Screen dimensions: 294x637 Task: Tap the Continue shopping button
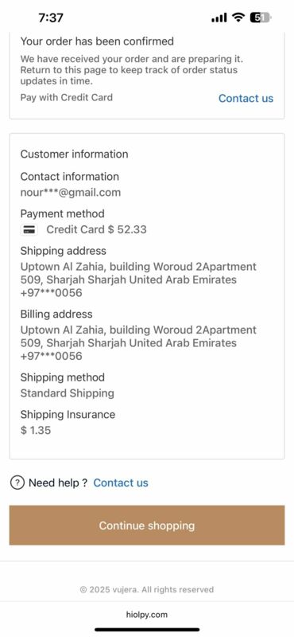(147, 526)
